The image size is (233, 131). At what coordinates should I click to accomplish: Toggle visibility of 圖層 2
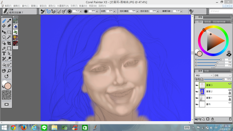197,92
